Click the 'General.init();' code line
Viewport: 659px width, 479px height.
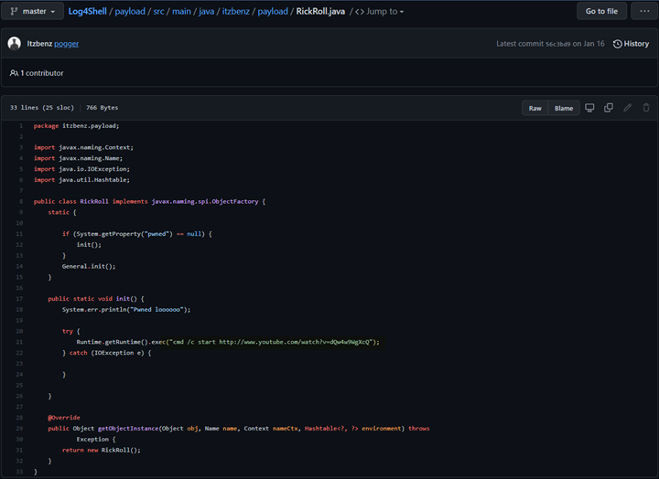pos(89,266)
